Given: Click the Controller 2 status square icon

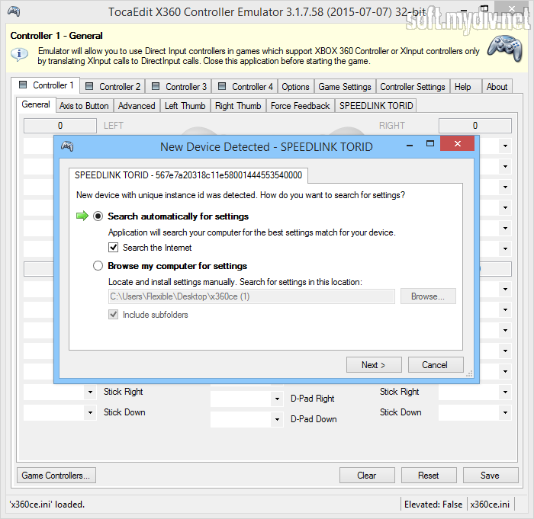Looking at the screenshot, I should pos(89,86).
